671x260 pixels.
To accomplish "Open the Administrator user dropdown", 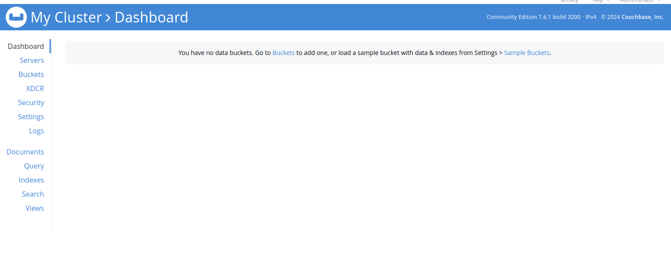I will click(640, 1).
